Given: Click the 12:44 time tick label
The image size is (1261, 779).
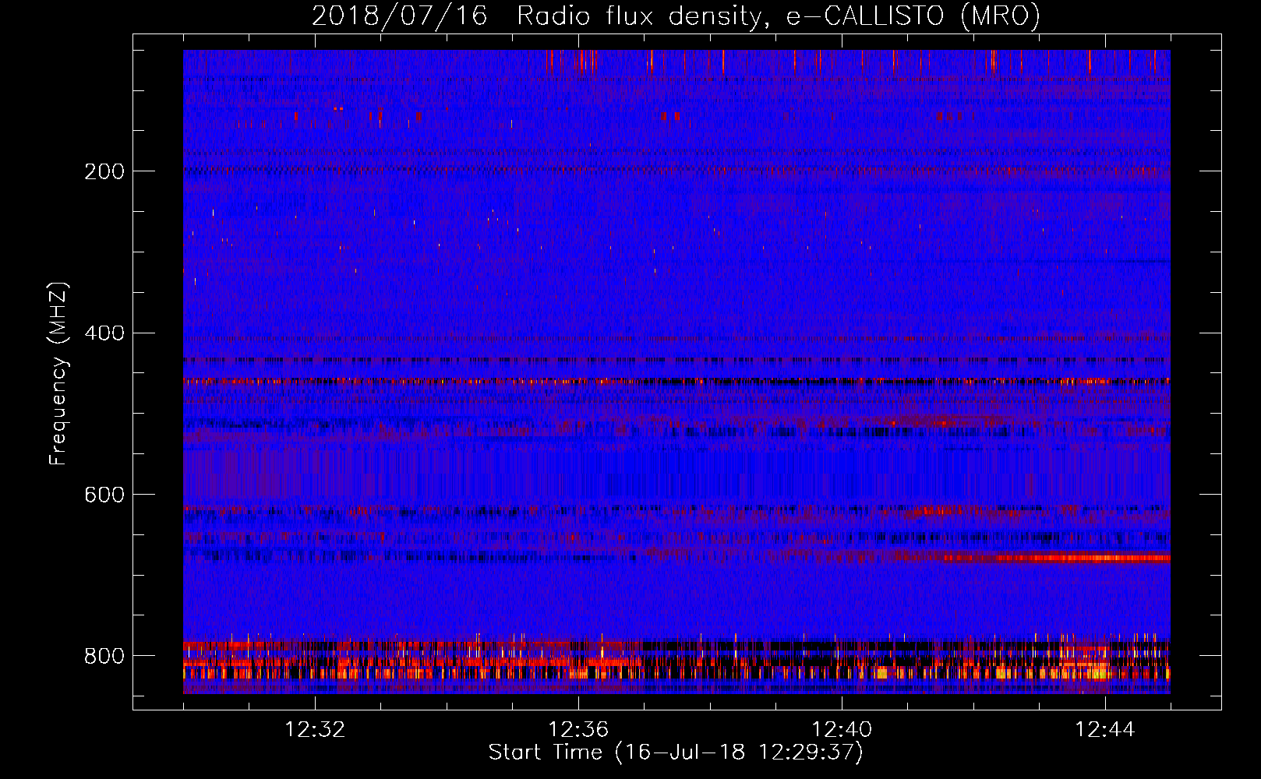Looking at the screenshot, I should pyautogui.click(x=1105, y=730).
